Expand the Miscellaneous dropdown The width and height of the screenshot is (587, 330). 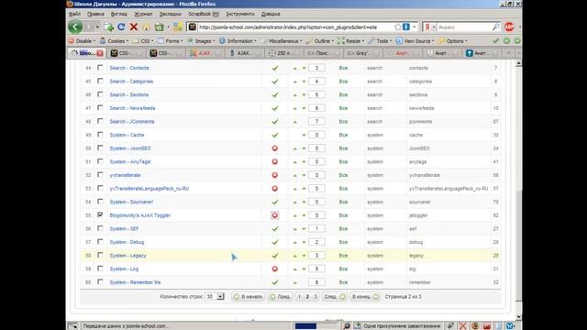pyautogui.click(x=282, y=40)
